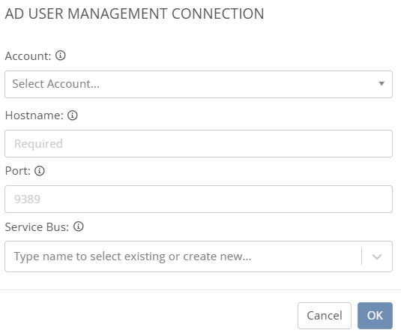Click the AD User Management Connection title
The image size is (401, 333).
click(x=134, y=13)
